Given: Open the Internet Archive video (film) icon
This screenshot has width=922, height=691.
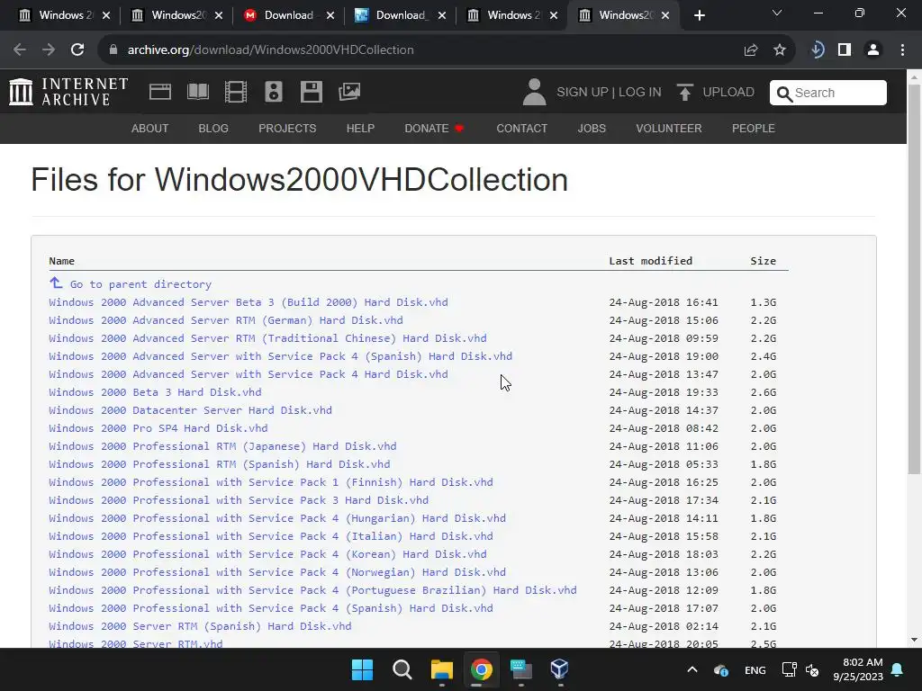Looking at the screenshot, I should tap(236, 92).
